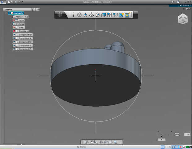192x149 pixels.
Task: Open the Combine tool in top toolbar
Action: coord(103,15)
